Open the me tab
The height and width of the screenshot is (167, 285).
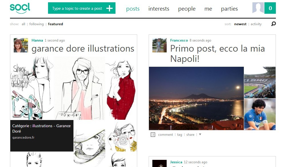tap(208, 9)
